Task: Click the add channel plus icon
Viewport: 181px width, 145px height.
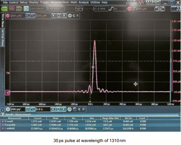Action: pyautogui.click(x=70, y=16)
